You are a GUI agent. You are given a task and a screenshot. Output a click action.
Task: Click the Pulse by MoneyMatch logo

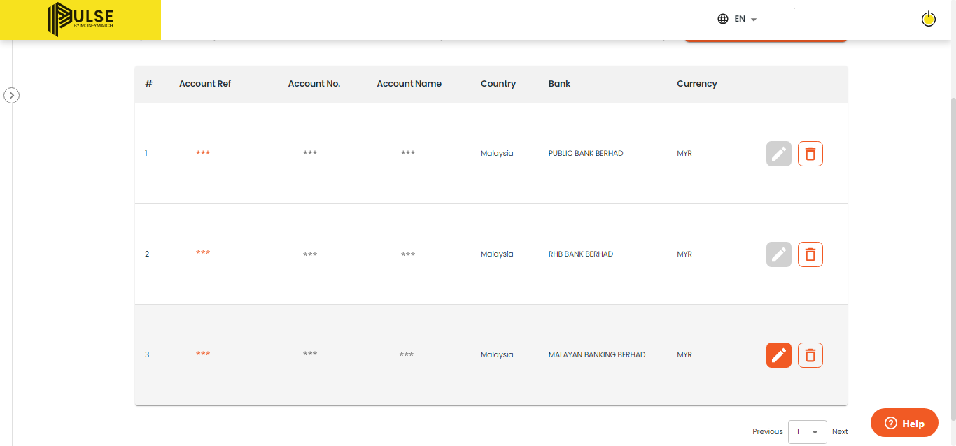coord(80,20)
